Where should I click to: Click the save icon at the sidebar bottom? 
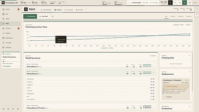click(x=4, y=109)
